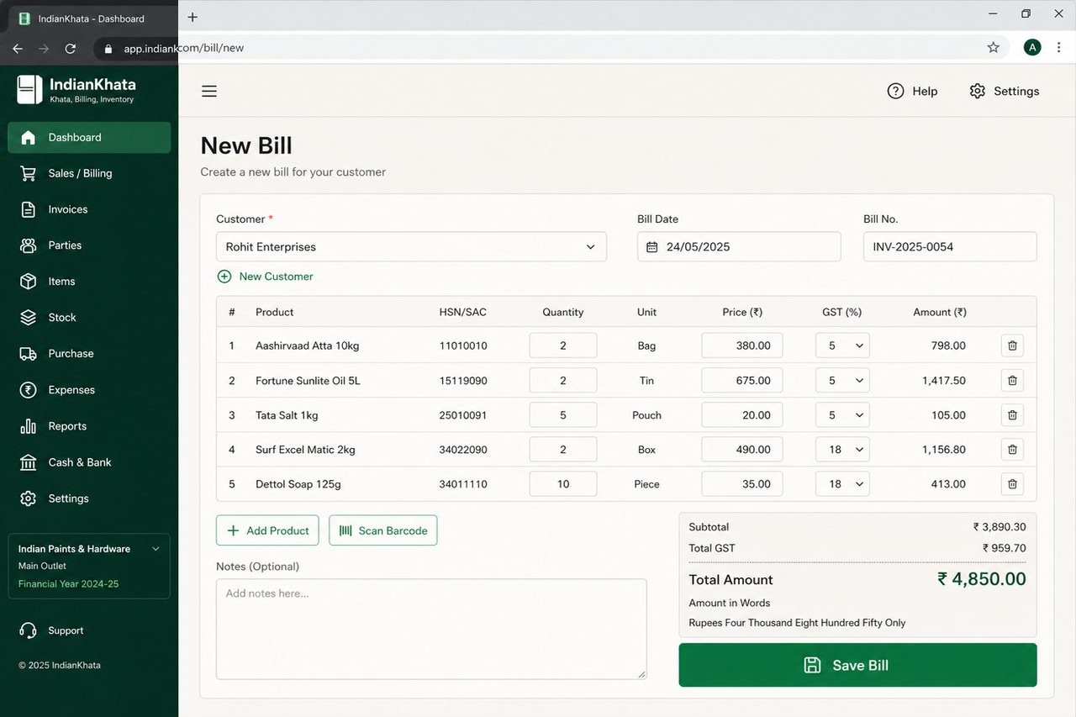Open Sales / Billing in the sidebar
The width and height of the screenshot is (1076, 717).
pos(89,173)
